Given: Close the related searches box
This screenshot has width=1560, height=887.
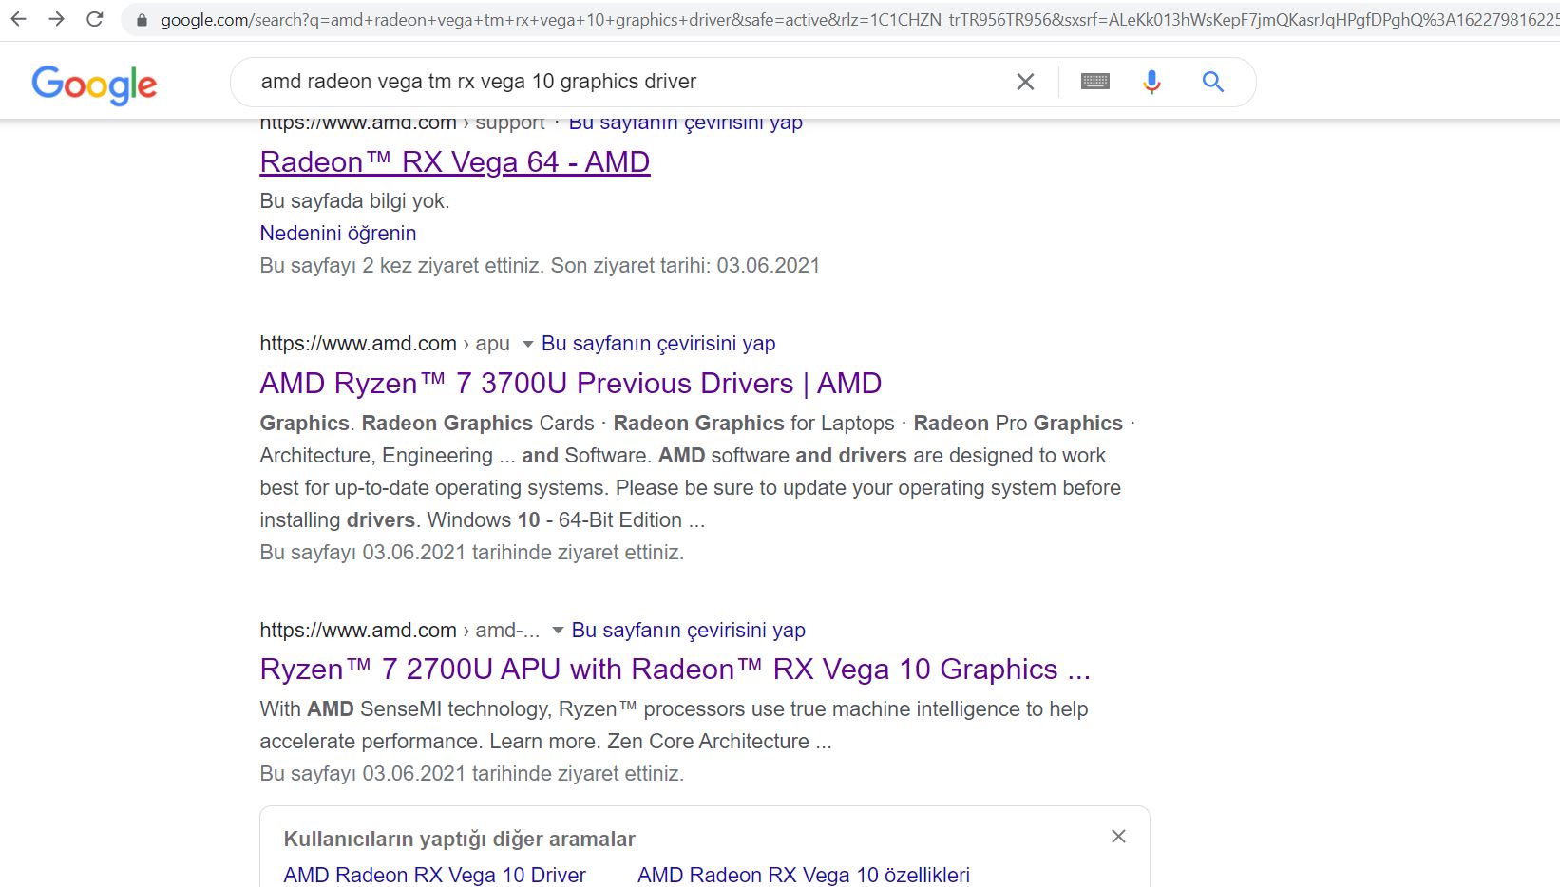Looking at the screenshot, I should point(1118,837).
